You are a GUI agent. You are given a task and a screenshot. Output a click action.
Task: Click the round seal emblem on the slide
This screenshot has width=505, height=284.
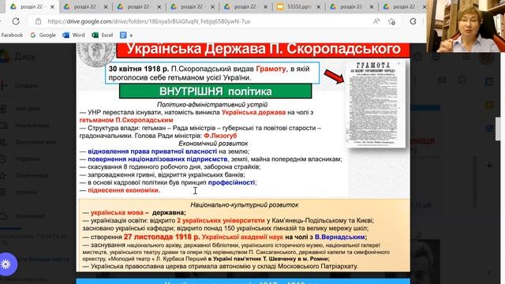click(96, 54)
